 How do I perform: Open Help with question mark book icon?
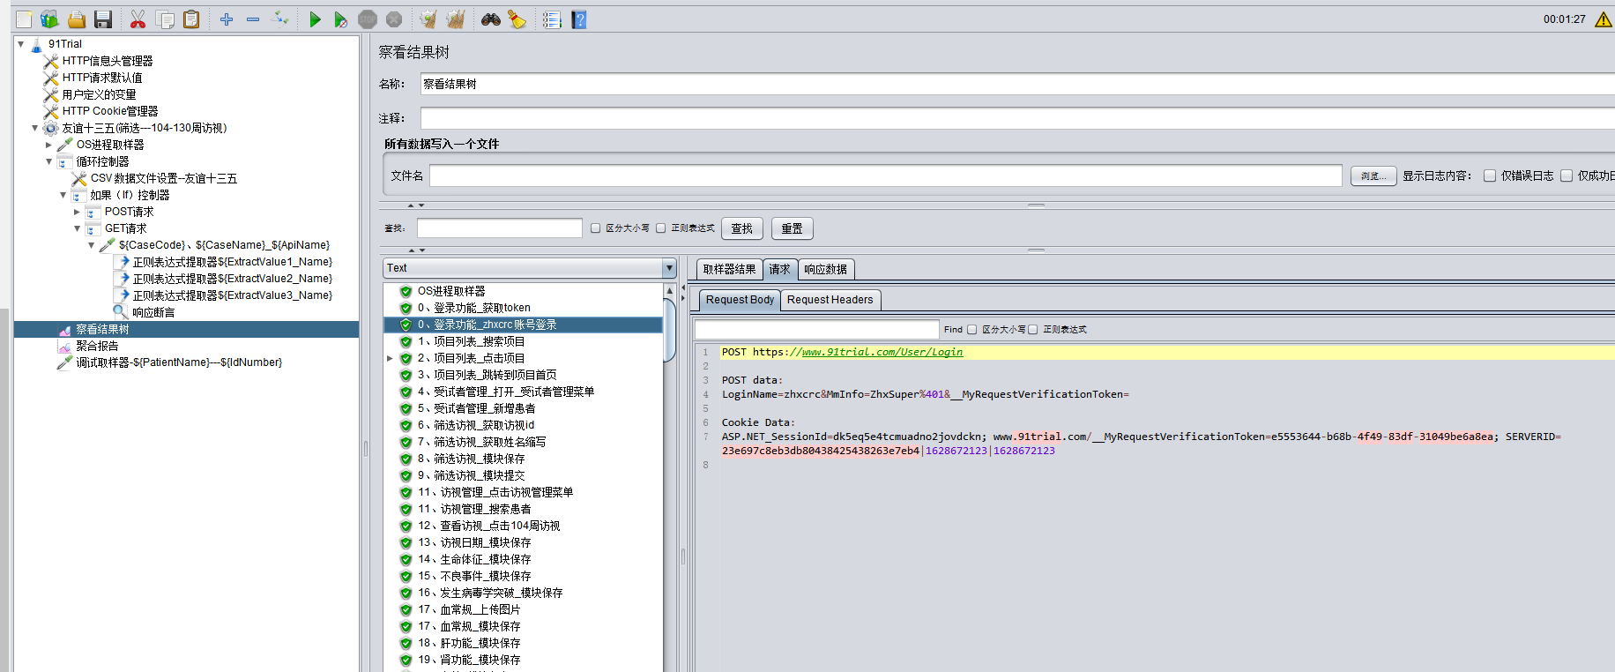(x=578, y=19)
